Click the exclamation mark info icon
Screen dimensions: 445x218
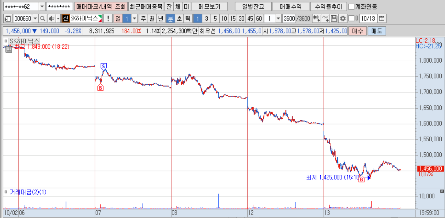coord(108,18)
